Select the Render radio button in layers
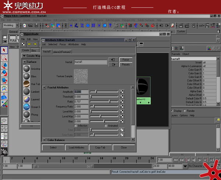 [x=185, y=111]
